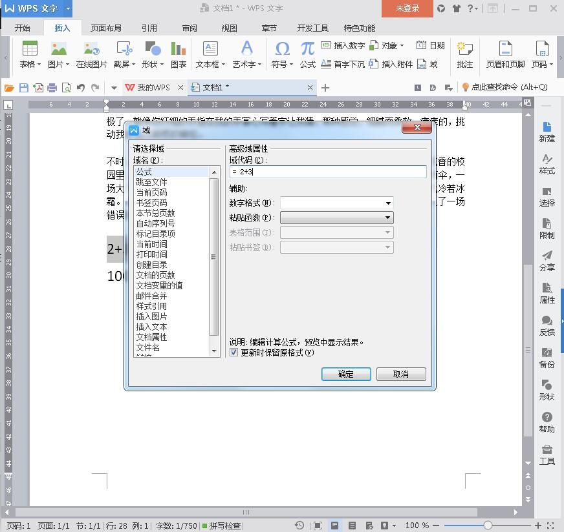Screen dimensions: 564x532
Task: Click 分享 share in sidebar
Action: (547, 261)
